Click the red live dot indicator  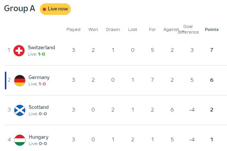tap(44, 9)
